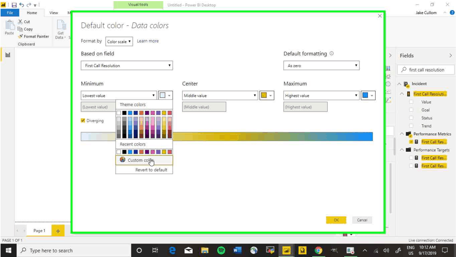Switch to View ribbon tab
This screenshot has height=257, width=457.
click(x=53, y=13)
